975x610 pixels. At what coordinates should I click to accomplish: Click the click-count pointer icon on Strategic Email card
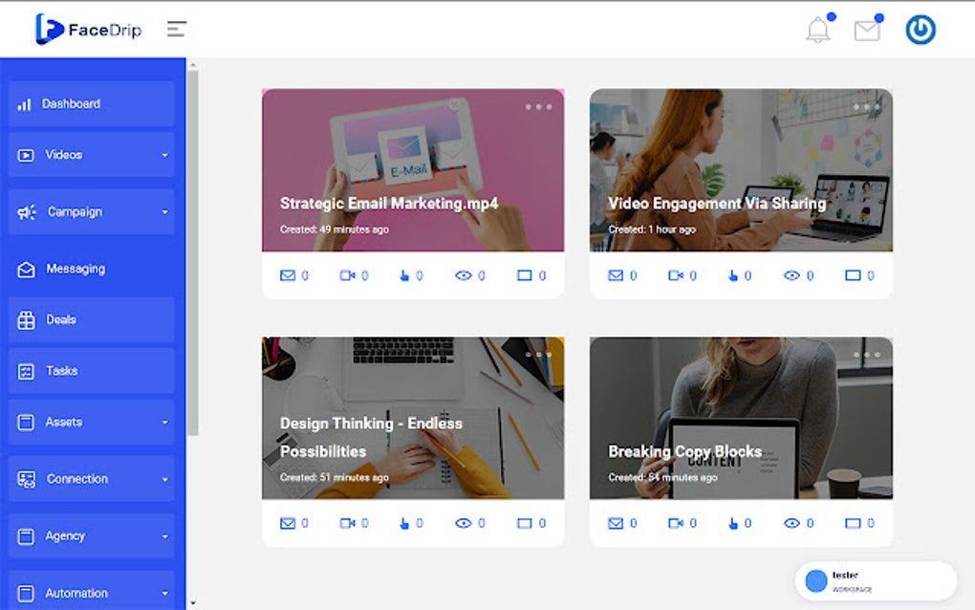point(404,275)
